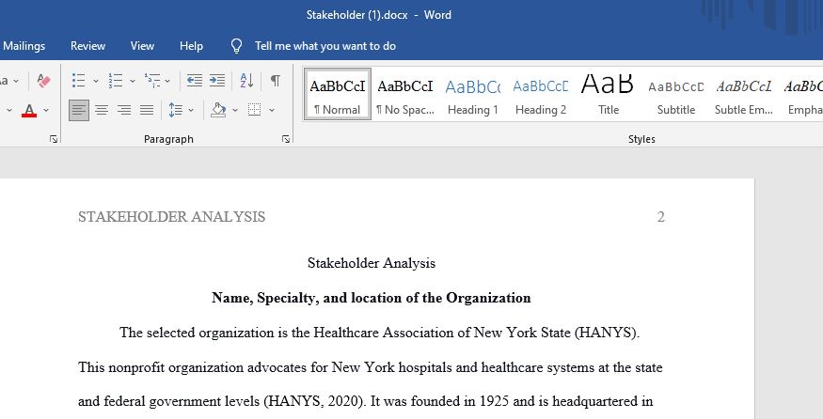Toggle center alignment
The width and height of the screenshot is (823, 419).
coord(102,110)
